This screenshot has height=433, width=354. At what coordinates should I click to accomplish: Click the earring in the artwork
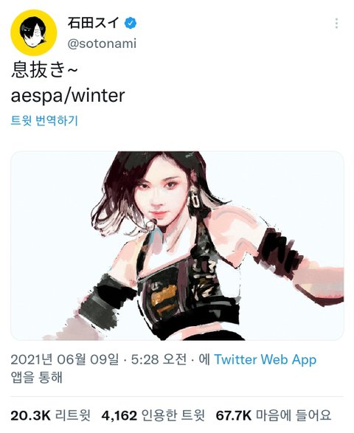click(194, 197)
